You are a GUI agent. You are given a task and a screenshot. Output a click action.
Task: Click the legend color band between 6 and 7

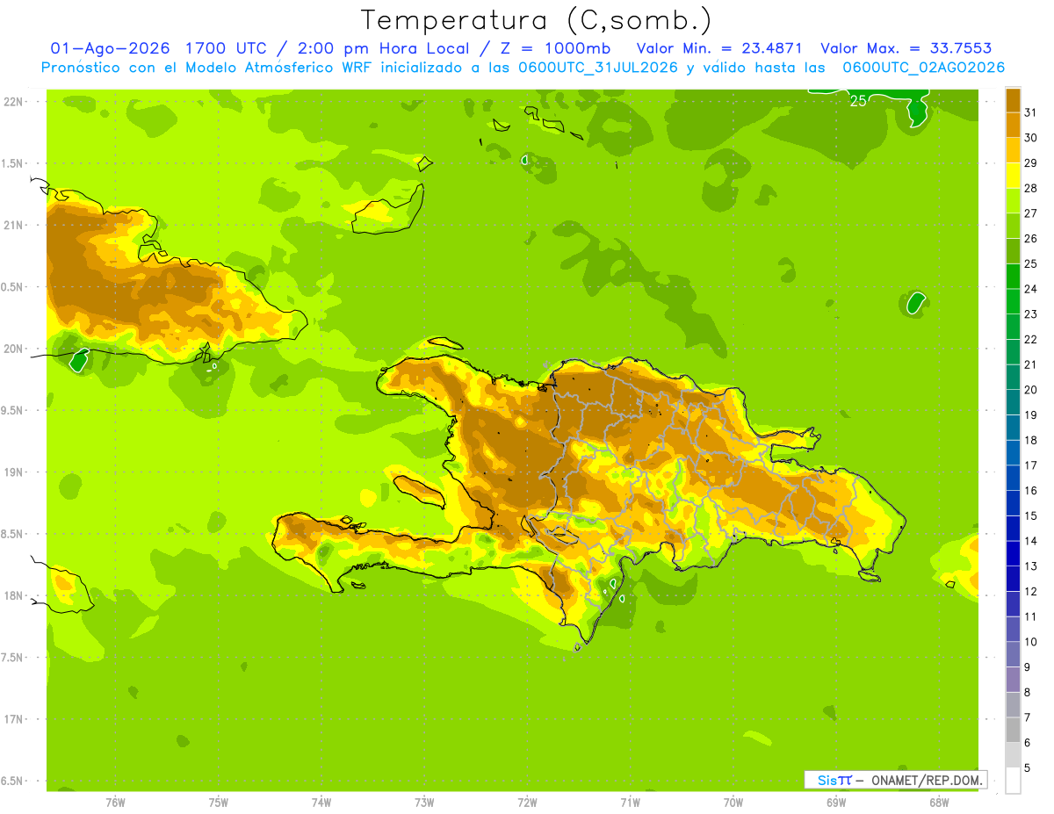pyautogui.click(x=1013, y=731)
